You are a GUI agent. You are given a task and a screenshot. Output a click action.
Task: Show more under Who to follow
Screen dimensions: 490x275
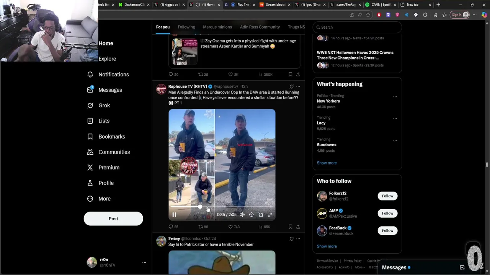pos(327,246)
